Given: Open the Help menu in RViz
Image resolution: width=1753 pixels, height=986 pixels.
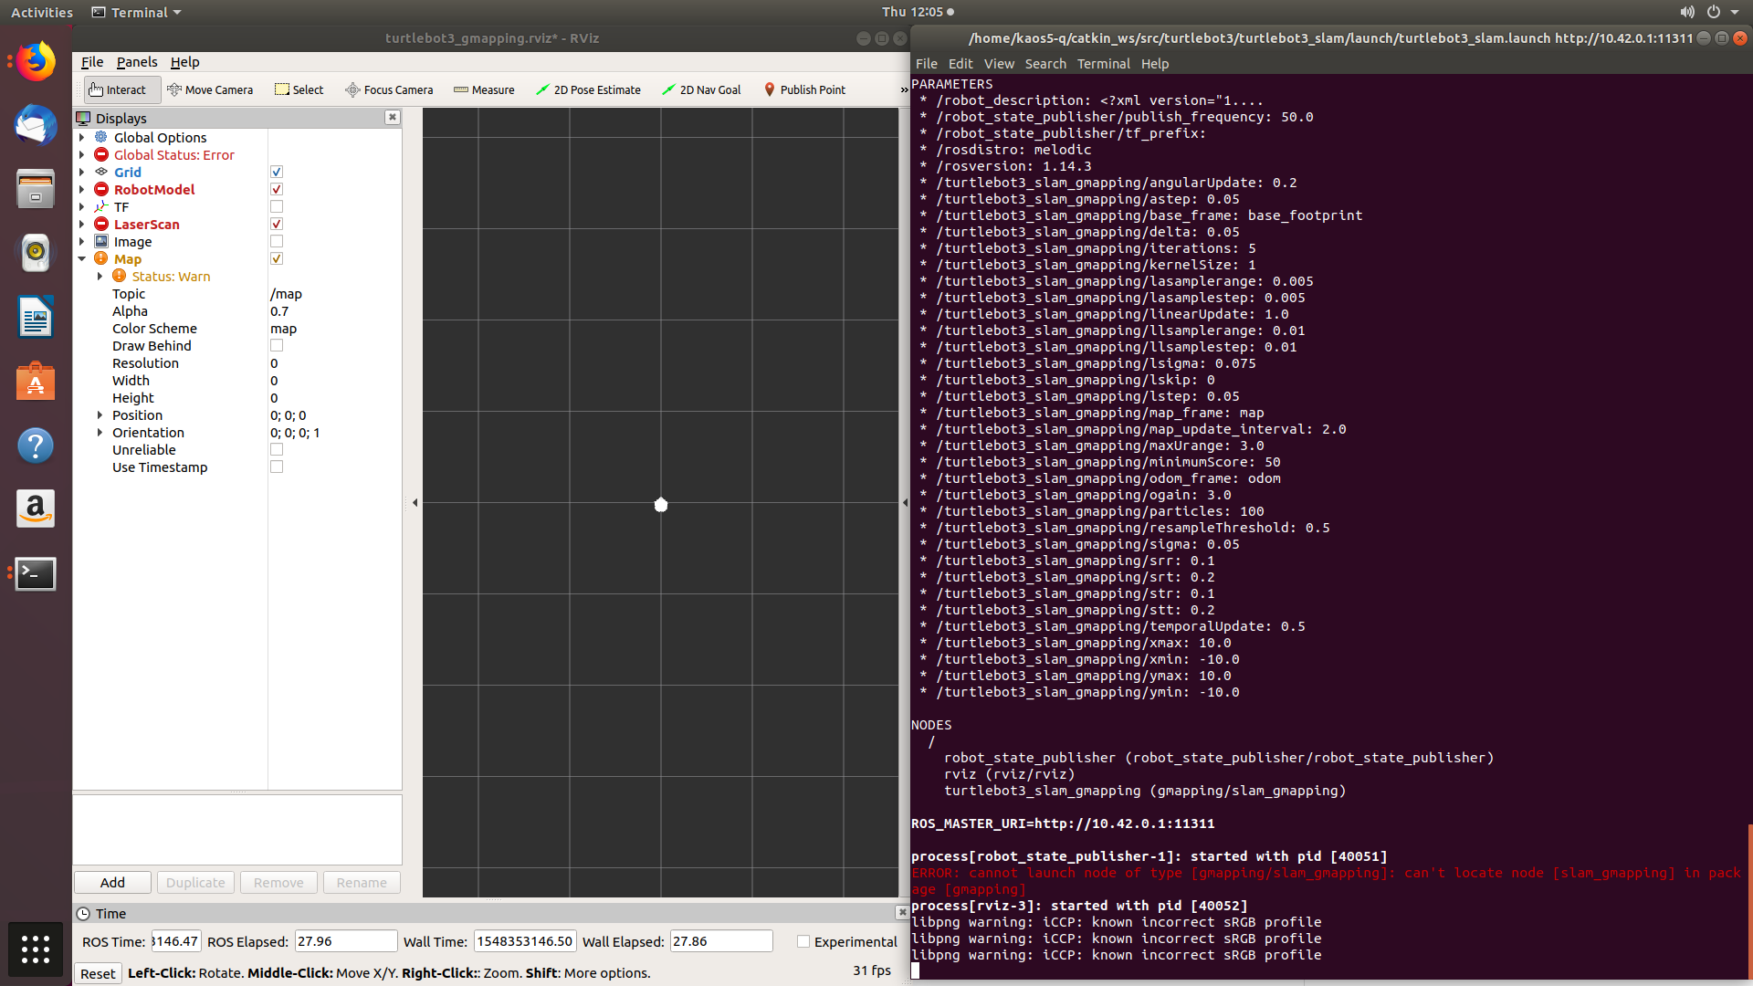Looking at the screenshot, I should [184, 61].
